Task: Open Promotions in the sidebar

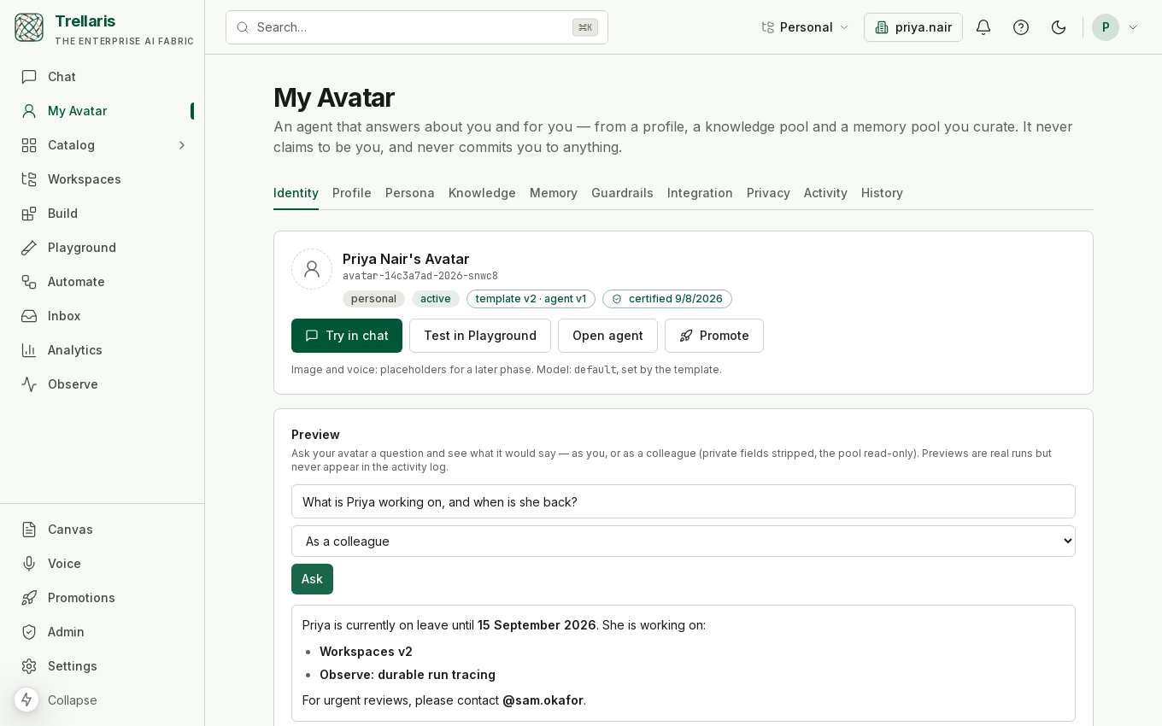Action: pos(103,598)
